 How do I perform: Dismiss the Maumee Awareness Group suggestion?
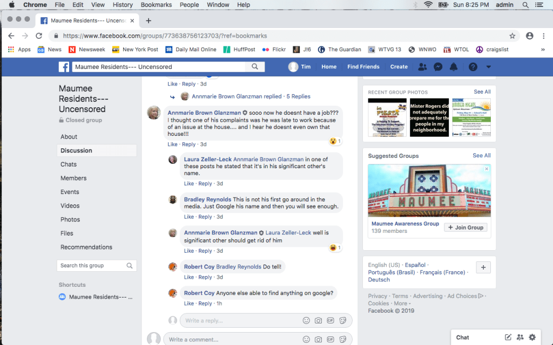coord(487,169)
